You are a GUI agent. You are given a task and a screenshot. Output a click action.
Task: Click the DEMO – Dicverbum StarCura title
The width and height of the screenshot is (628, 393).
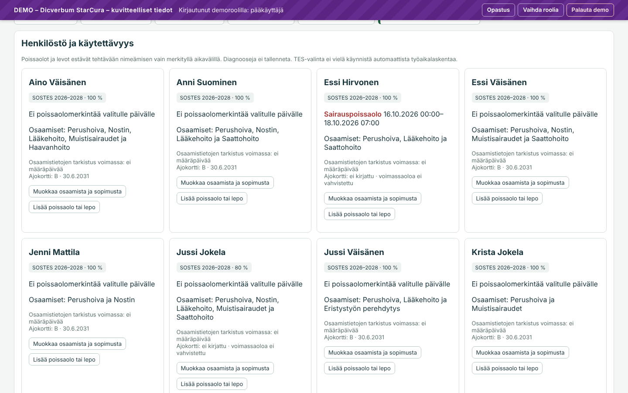[x=93, y=10]
